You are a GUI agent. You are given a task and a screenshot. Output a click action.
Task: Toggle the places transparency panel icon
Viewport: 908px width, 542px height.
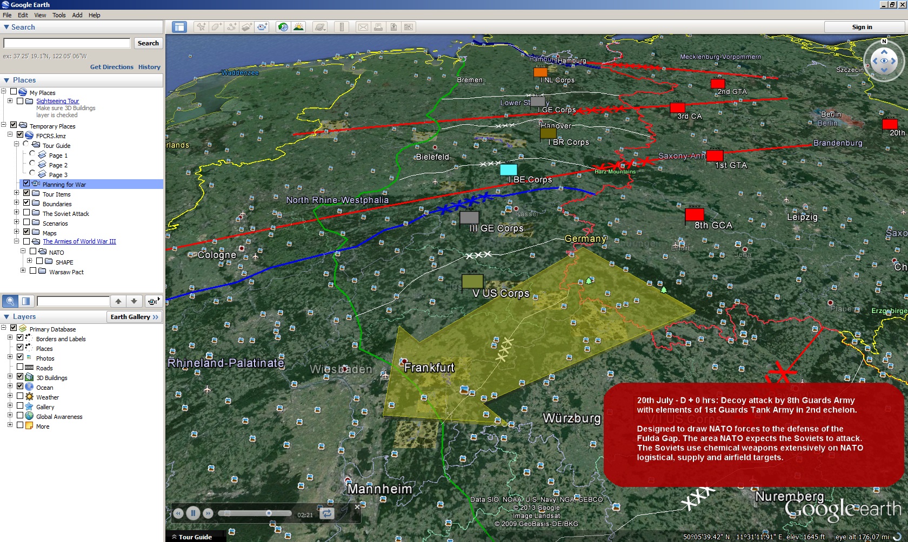26,301
